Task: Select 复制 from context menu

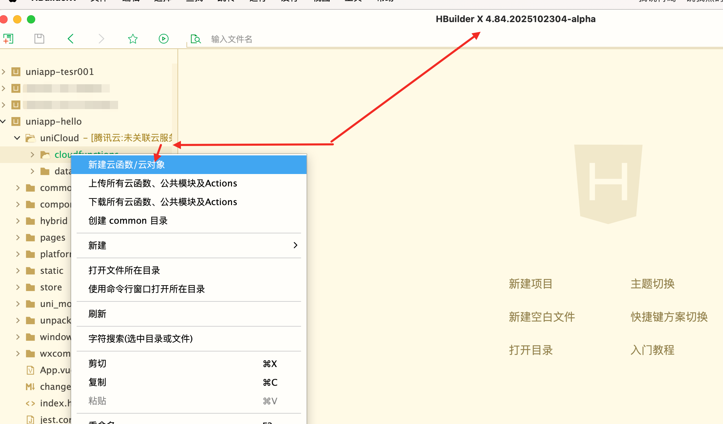Action: coord(97,382)
